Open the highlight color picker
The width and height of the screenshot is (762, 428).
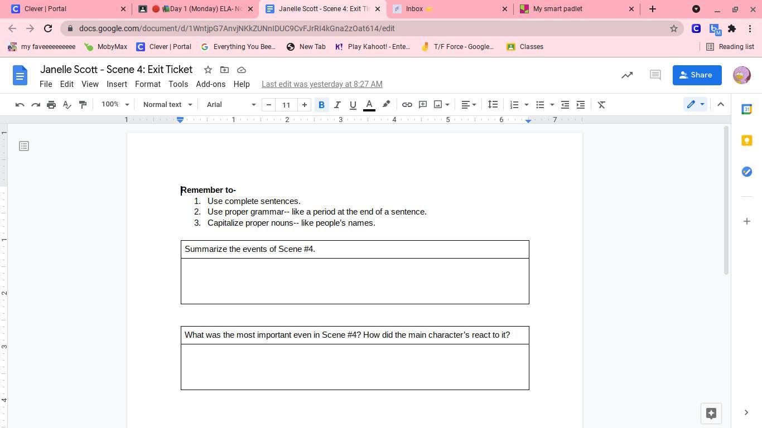[386, 105]
